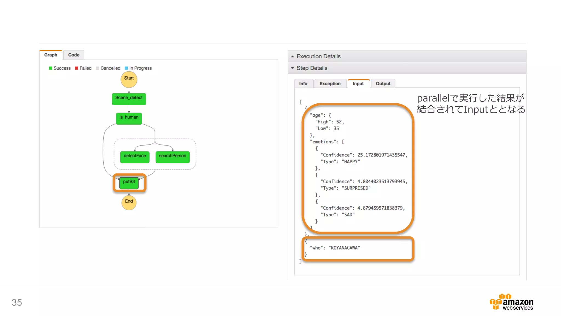Expand the Execution Details section
Screen dimensions: 561x316
tap(318, 56)
